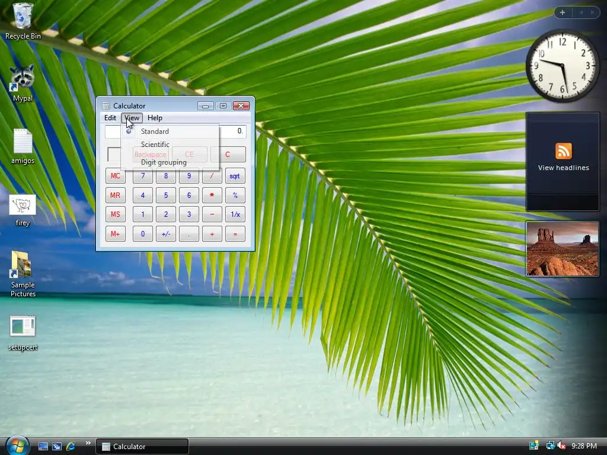Expand the Quick Launch overflow chevron
The width and height of the screenshot is (607, 455).
click(88, 443)
